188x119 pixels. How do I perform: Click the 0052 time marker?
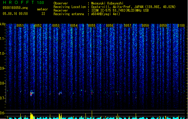[x=38, y=26]
